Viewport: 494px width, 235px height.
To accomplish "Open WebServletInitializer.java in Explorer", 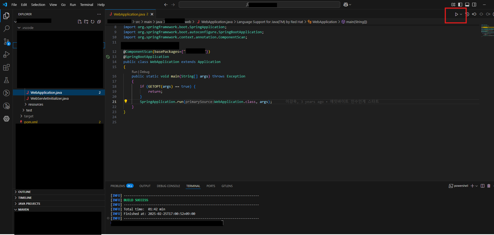I will click(50, 98).
